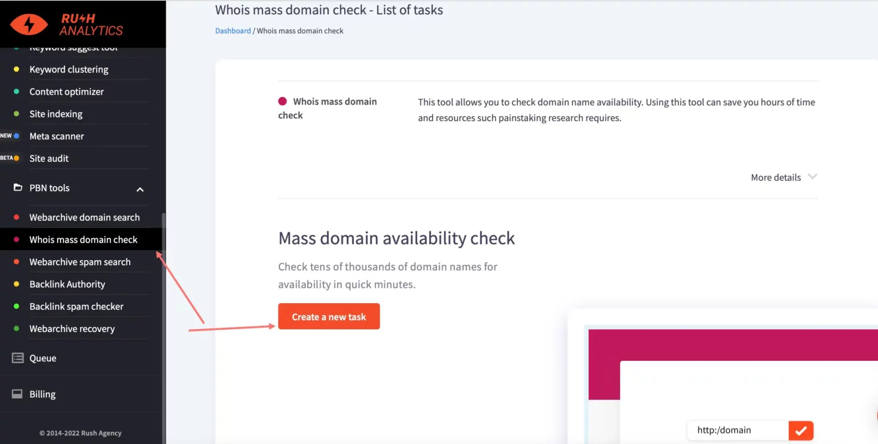This screenshot has width=878, height=444.
Task: Click the More details link text
Action: (x=776, y=177)
